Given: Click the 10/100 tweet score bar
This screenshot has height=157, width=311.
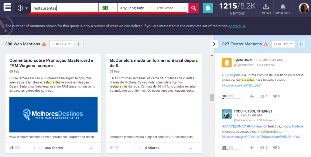Looking at the screenshot, I should 232,96.
